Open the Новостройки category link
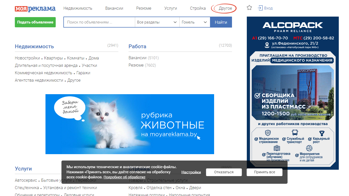This screenshot has width=349, height=196. coord(27,58)
